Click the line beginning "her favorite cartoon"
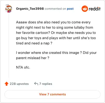This screenshot has width=105, height=103. click(x=56, y=33)
